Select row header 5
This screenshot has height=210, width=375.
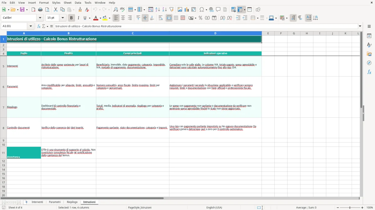tap(3, 66)
